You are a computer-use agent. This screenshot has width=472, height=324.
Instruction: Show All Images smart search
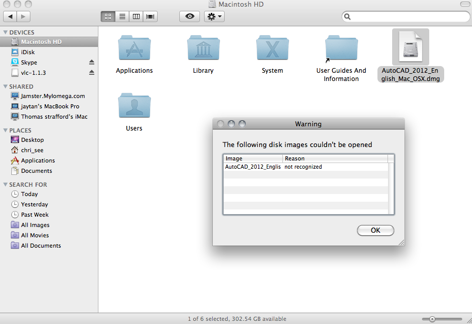click(x=49, y=225)
